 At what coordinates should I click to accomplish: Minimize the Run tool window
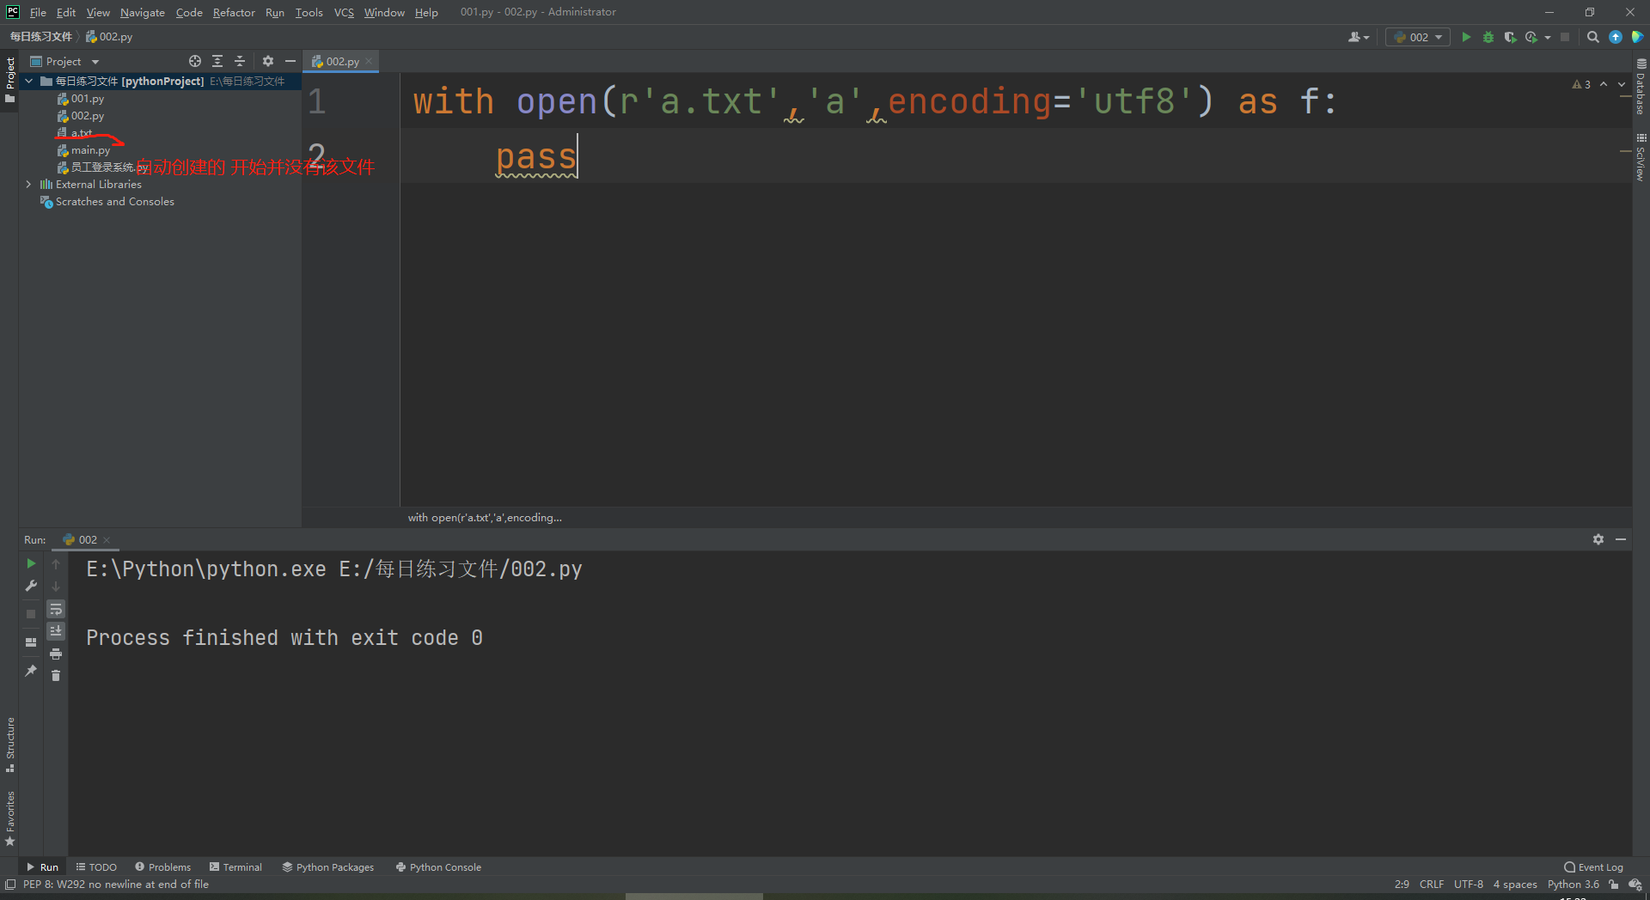pos(1621,539)
